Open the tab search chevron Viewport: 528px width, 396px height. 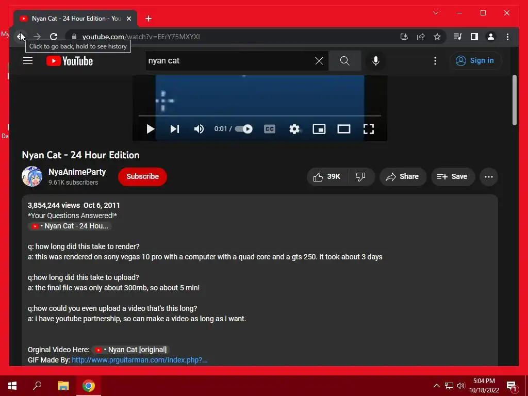coord(436,13)
